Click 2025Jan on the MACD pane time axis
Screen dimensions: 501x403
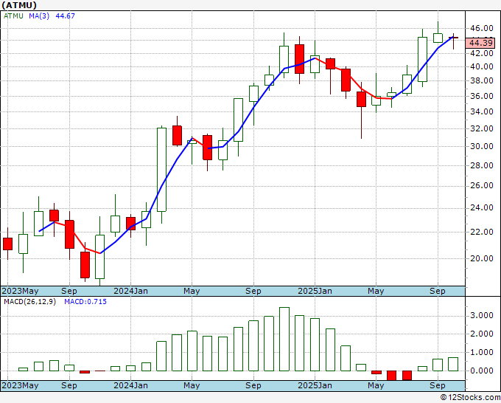pos(315,385)
